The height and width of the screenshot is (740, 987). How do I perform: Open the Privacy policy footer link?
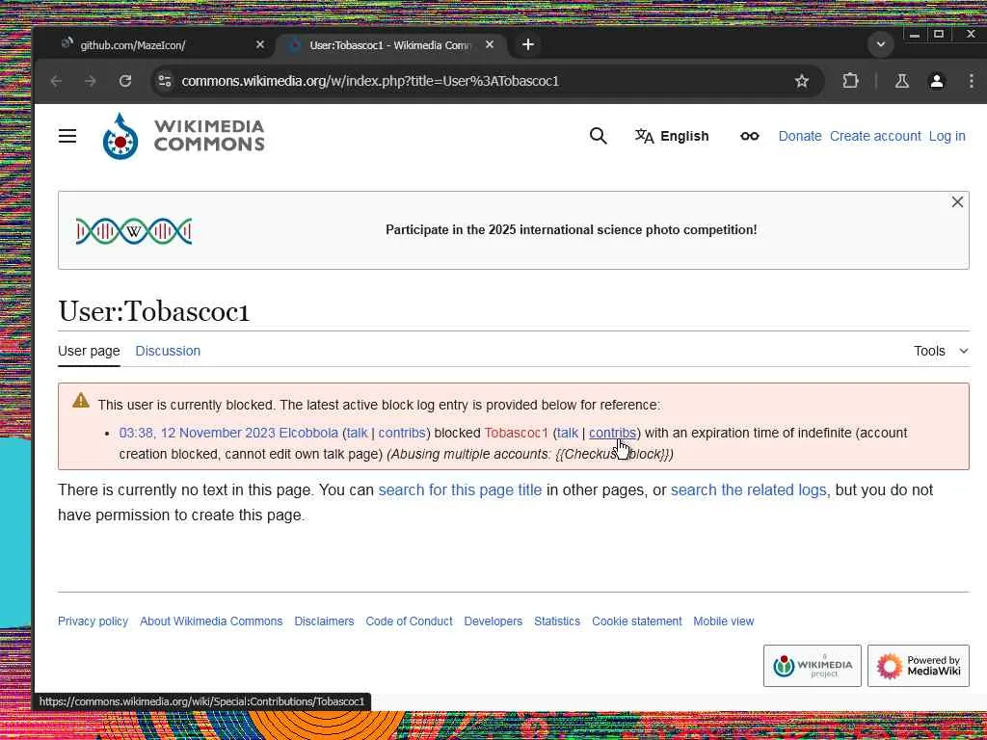coord(93,621)
